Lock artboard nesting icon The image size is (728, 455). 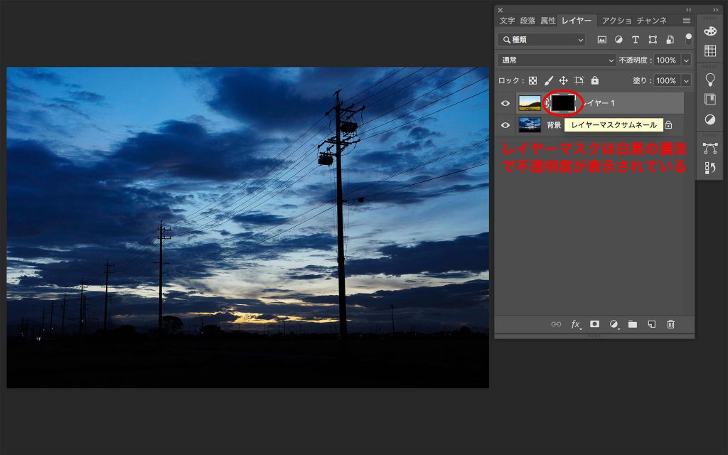click(x=579, y=81)
